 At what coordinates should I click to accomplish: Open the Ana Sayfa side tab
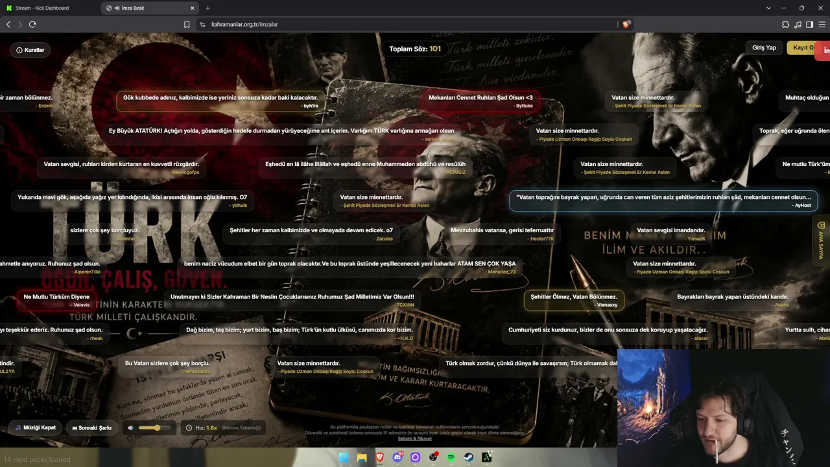tap(821, 240)
